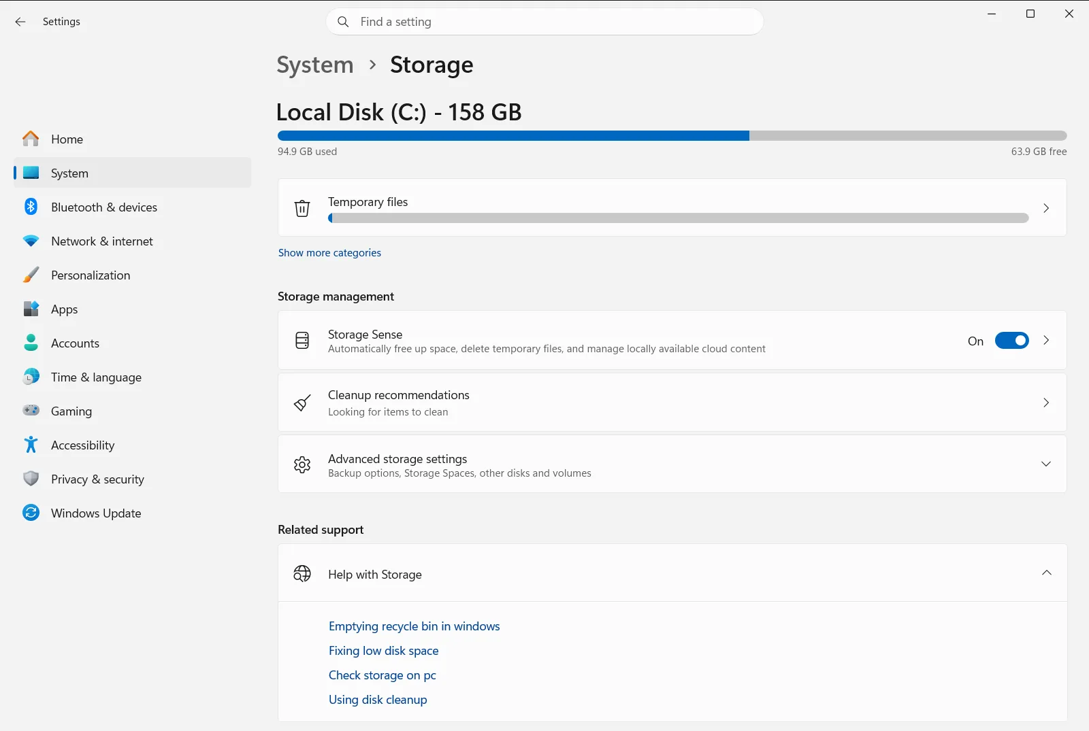Viewport: 1089px width, 731px height.
Task: Open Cleanup recommendations chevron arrow
Action: click(1046, 403)
